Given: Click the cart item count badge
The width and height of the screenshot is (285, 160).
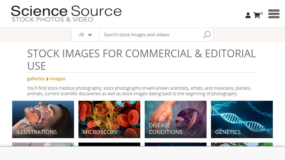Looking at the screenshot, I should tap(261, 13).
